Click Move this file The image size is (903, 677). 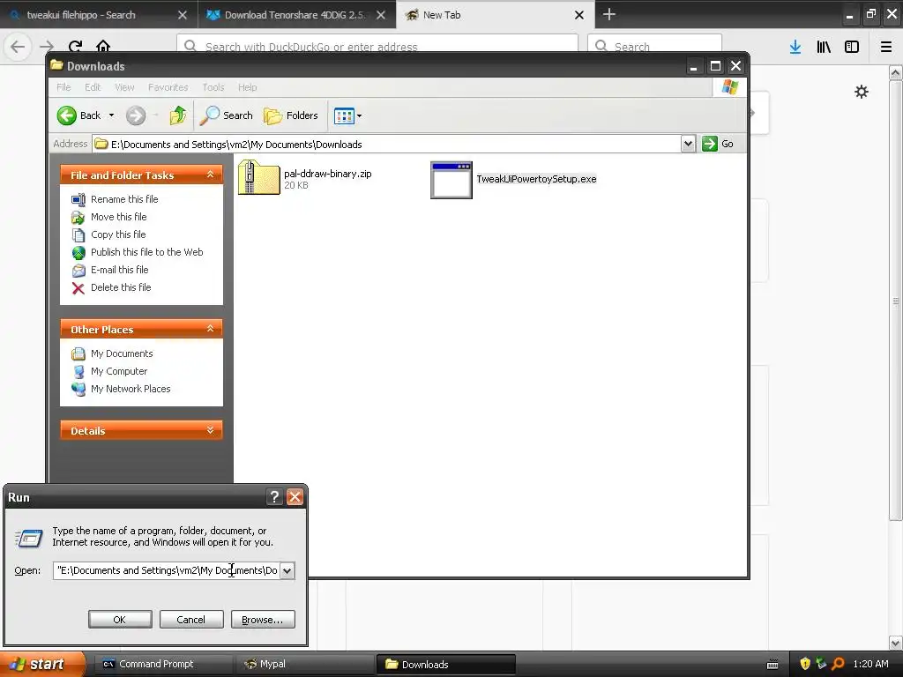click(x=108, y=217)
